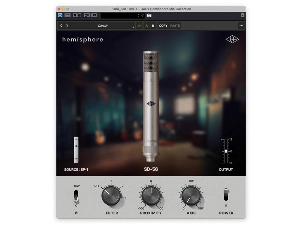Click the OUTPUT label
The image size is (302, 227).
(x=226, y=169)
